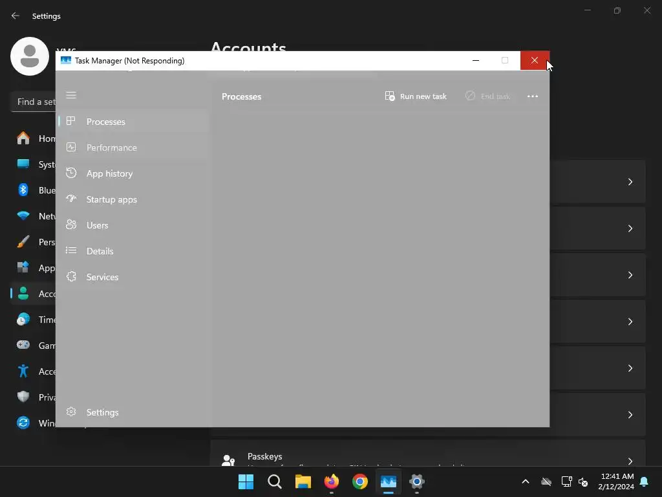Click End task button
Viewport: 662px width, 497px height.
[x=487, y=96]
